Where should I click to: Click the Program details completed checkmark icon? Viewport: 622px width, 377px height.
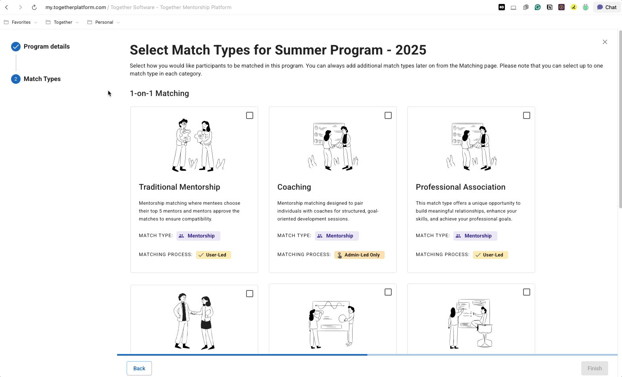16,47
